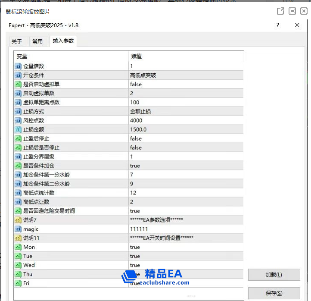Click the integer icon beside 加仓条件第二分水岭
Viewport: 311px width, 301px height.
tap(18, 184)
